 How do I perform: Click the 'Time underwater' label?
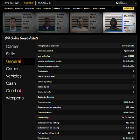click(x=45, y=112)
